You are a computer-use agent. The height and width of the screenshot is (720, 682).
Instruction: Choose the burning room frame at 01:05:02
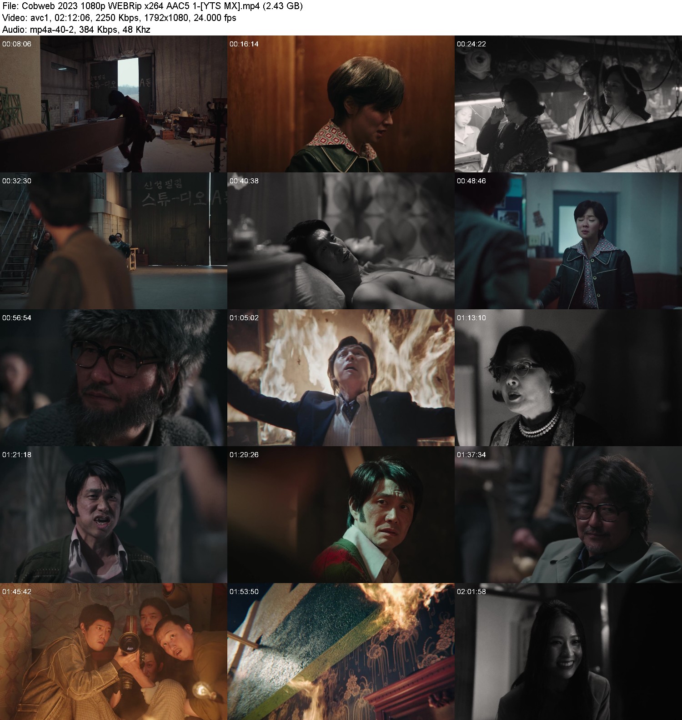click(341, 378)
